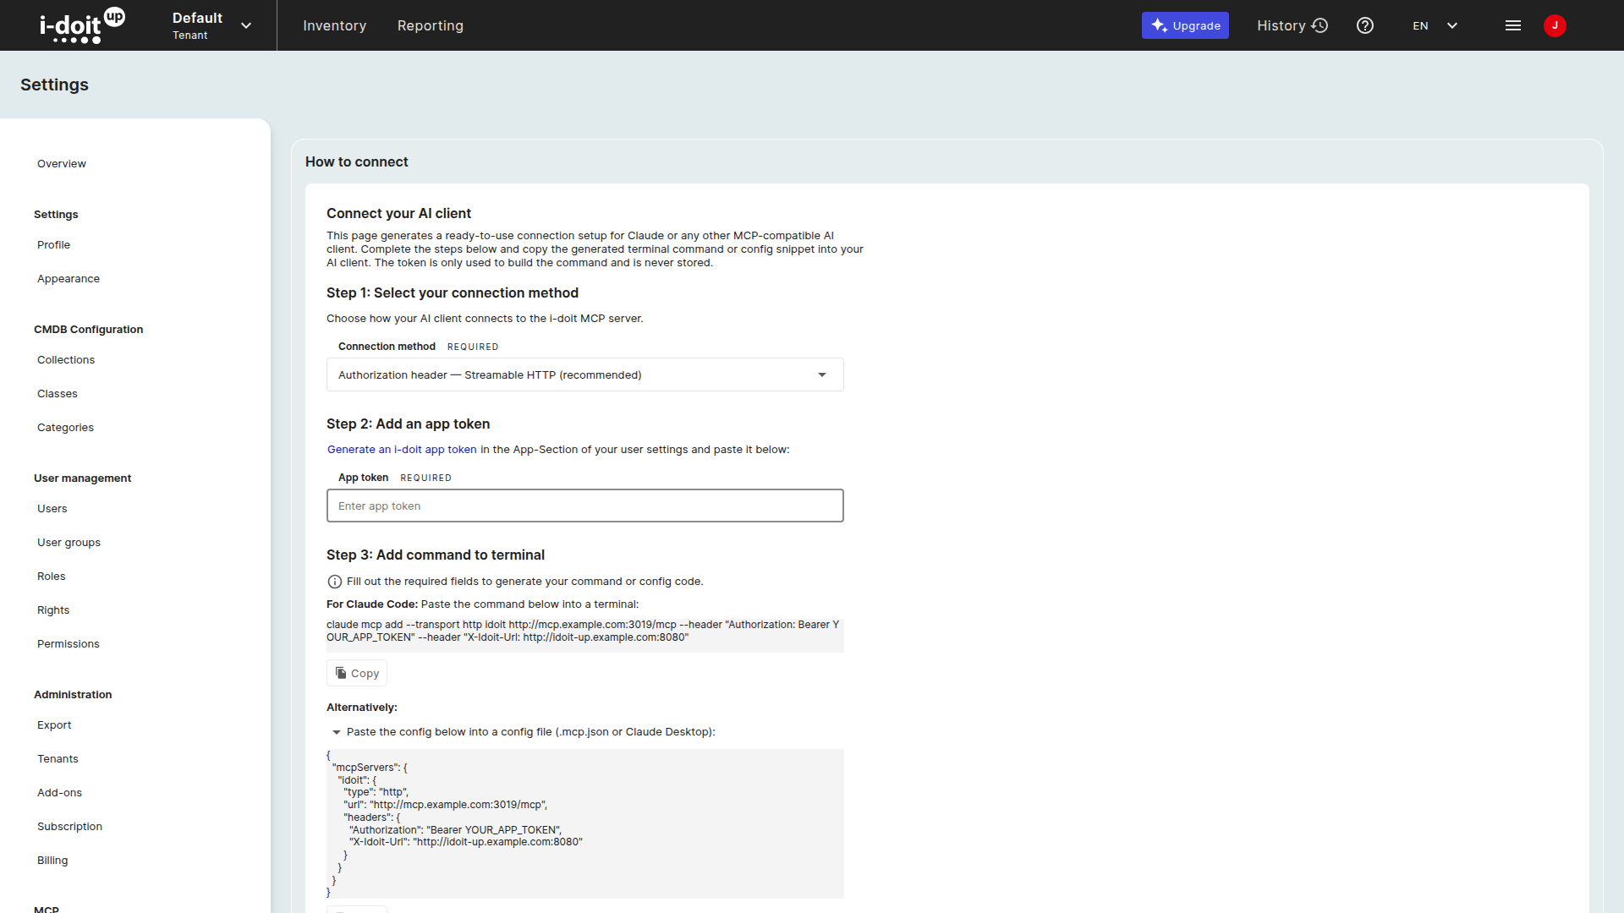Click the red user avatar J
This screenshot has width=1624, height=913.
1555,25
